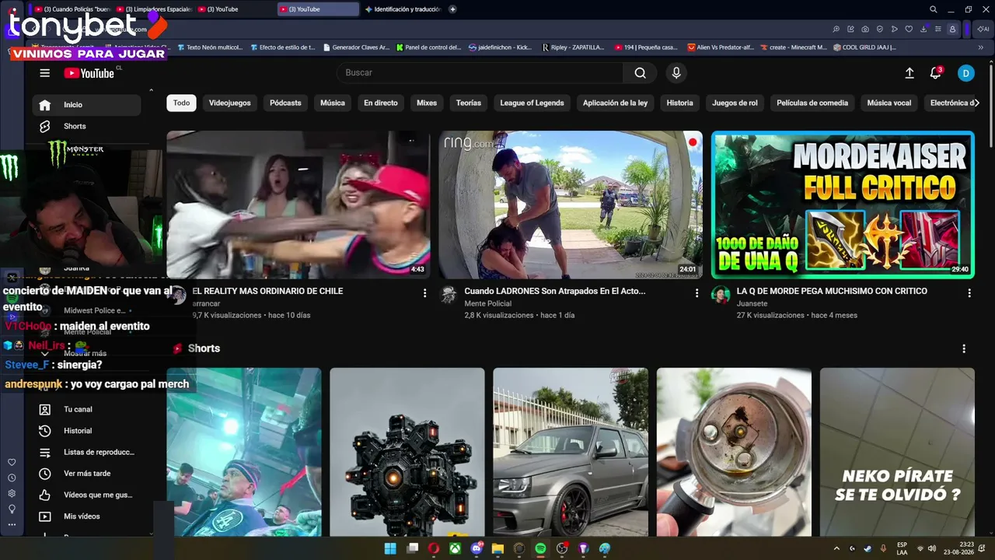995x560 pixels.
Task: Open Xbox app from the taskbar
Action: [455, 548]
